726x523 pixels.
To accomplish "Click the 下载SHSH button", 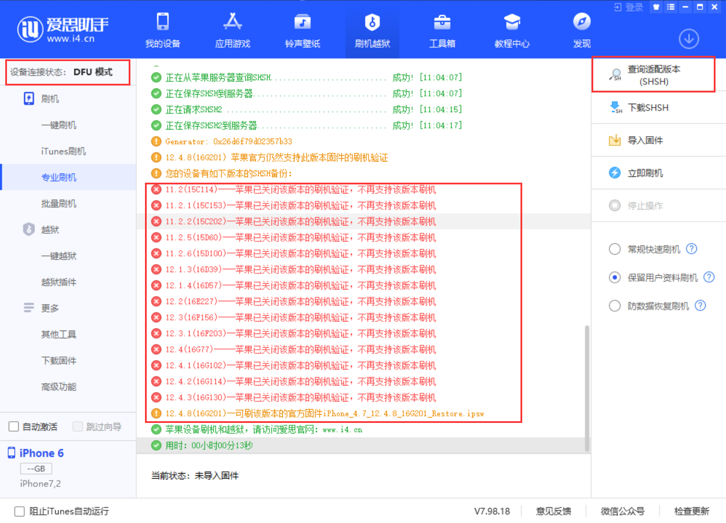I will tap(658, 108).
